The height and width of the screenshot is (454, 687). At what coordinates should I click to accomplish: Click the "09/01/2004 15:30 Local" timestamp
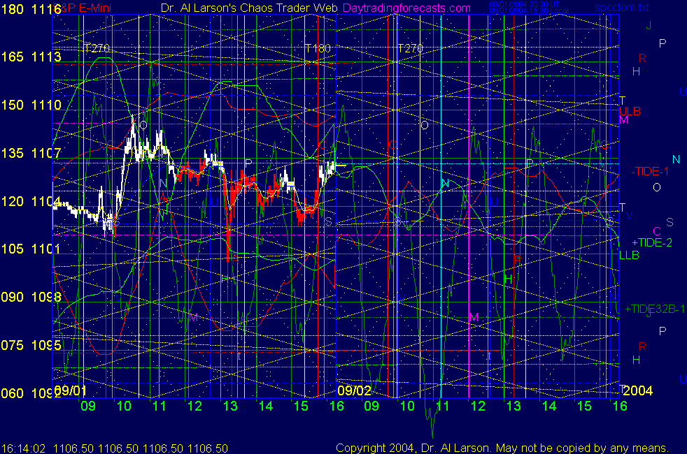point(529,10)
